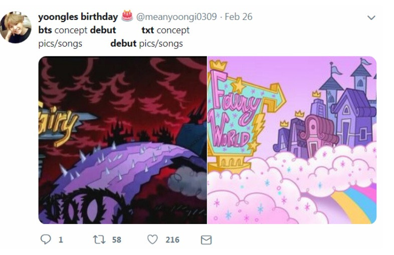Click the birthday cake emoji in name
Screen dimensions: 394x255
pyautogui.click(x=127, y=16)
